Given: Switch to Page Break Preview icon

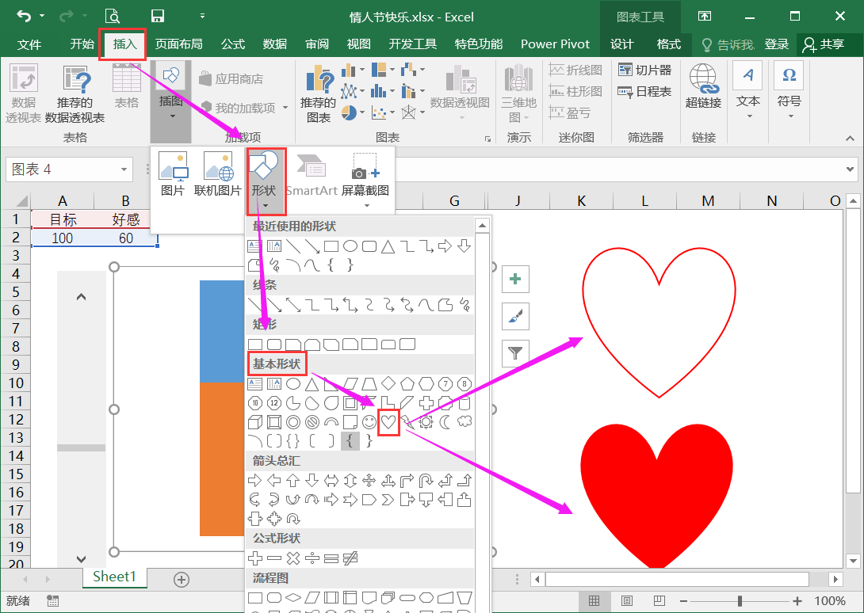Looking at the screenshot, I should tap(659, 601).
